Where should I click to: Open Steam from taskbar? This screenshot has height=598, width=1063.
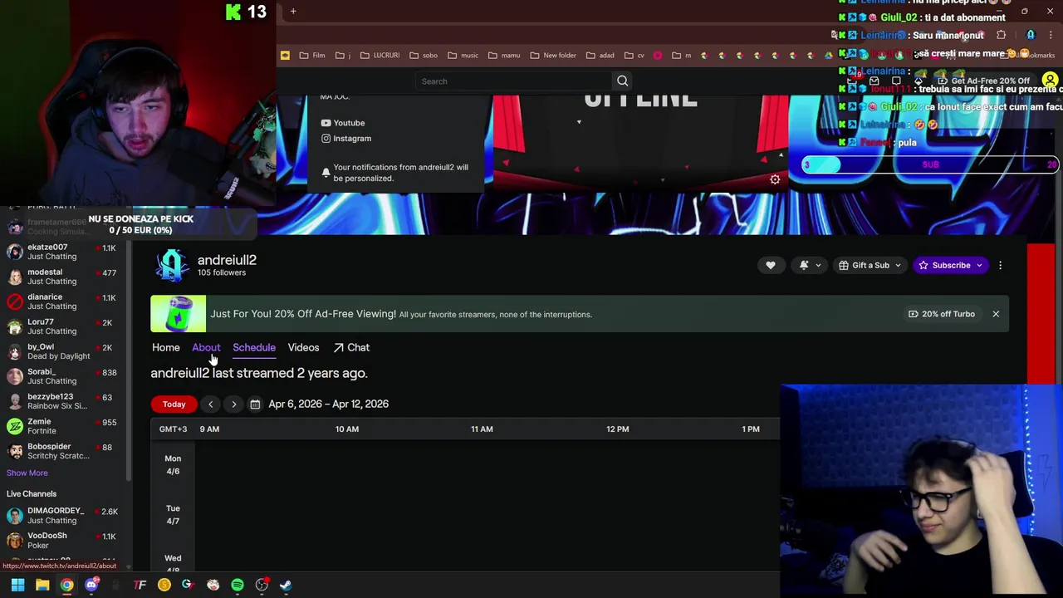tap(286, 585)
